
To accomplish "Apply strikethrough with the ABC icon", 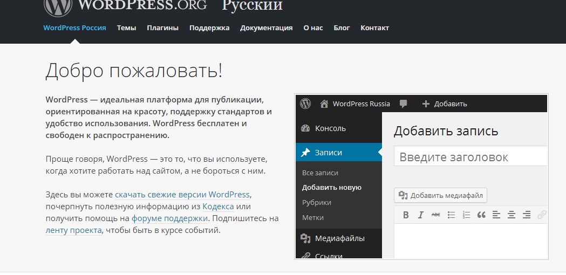I will (435, 215).
